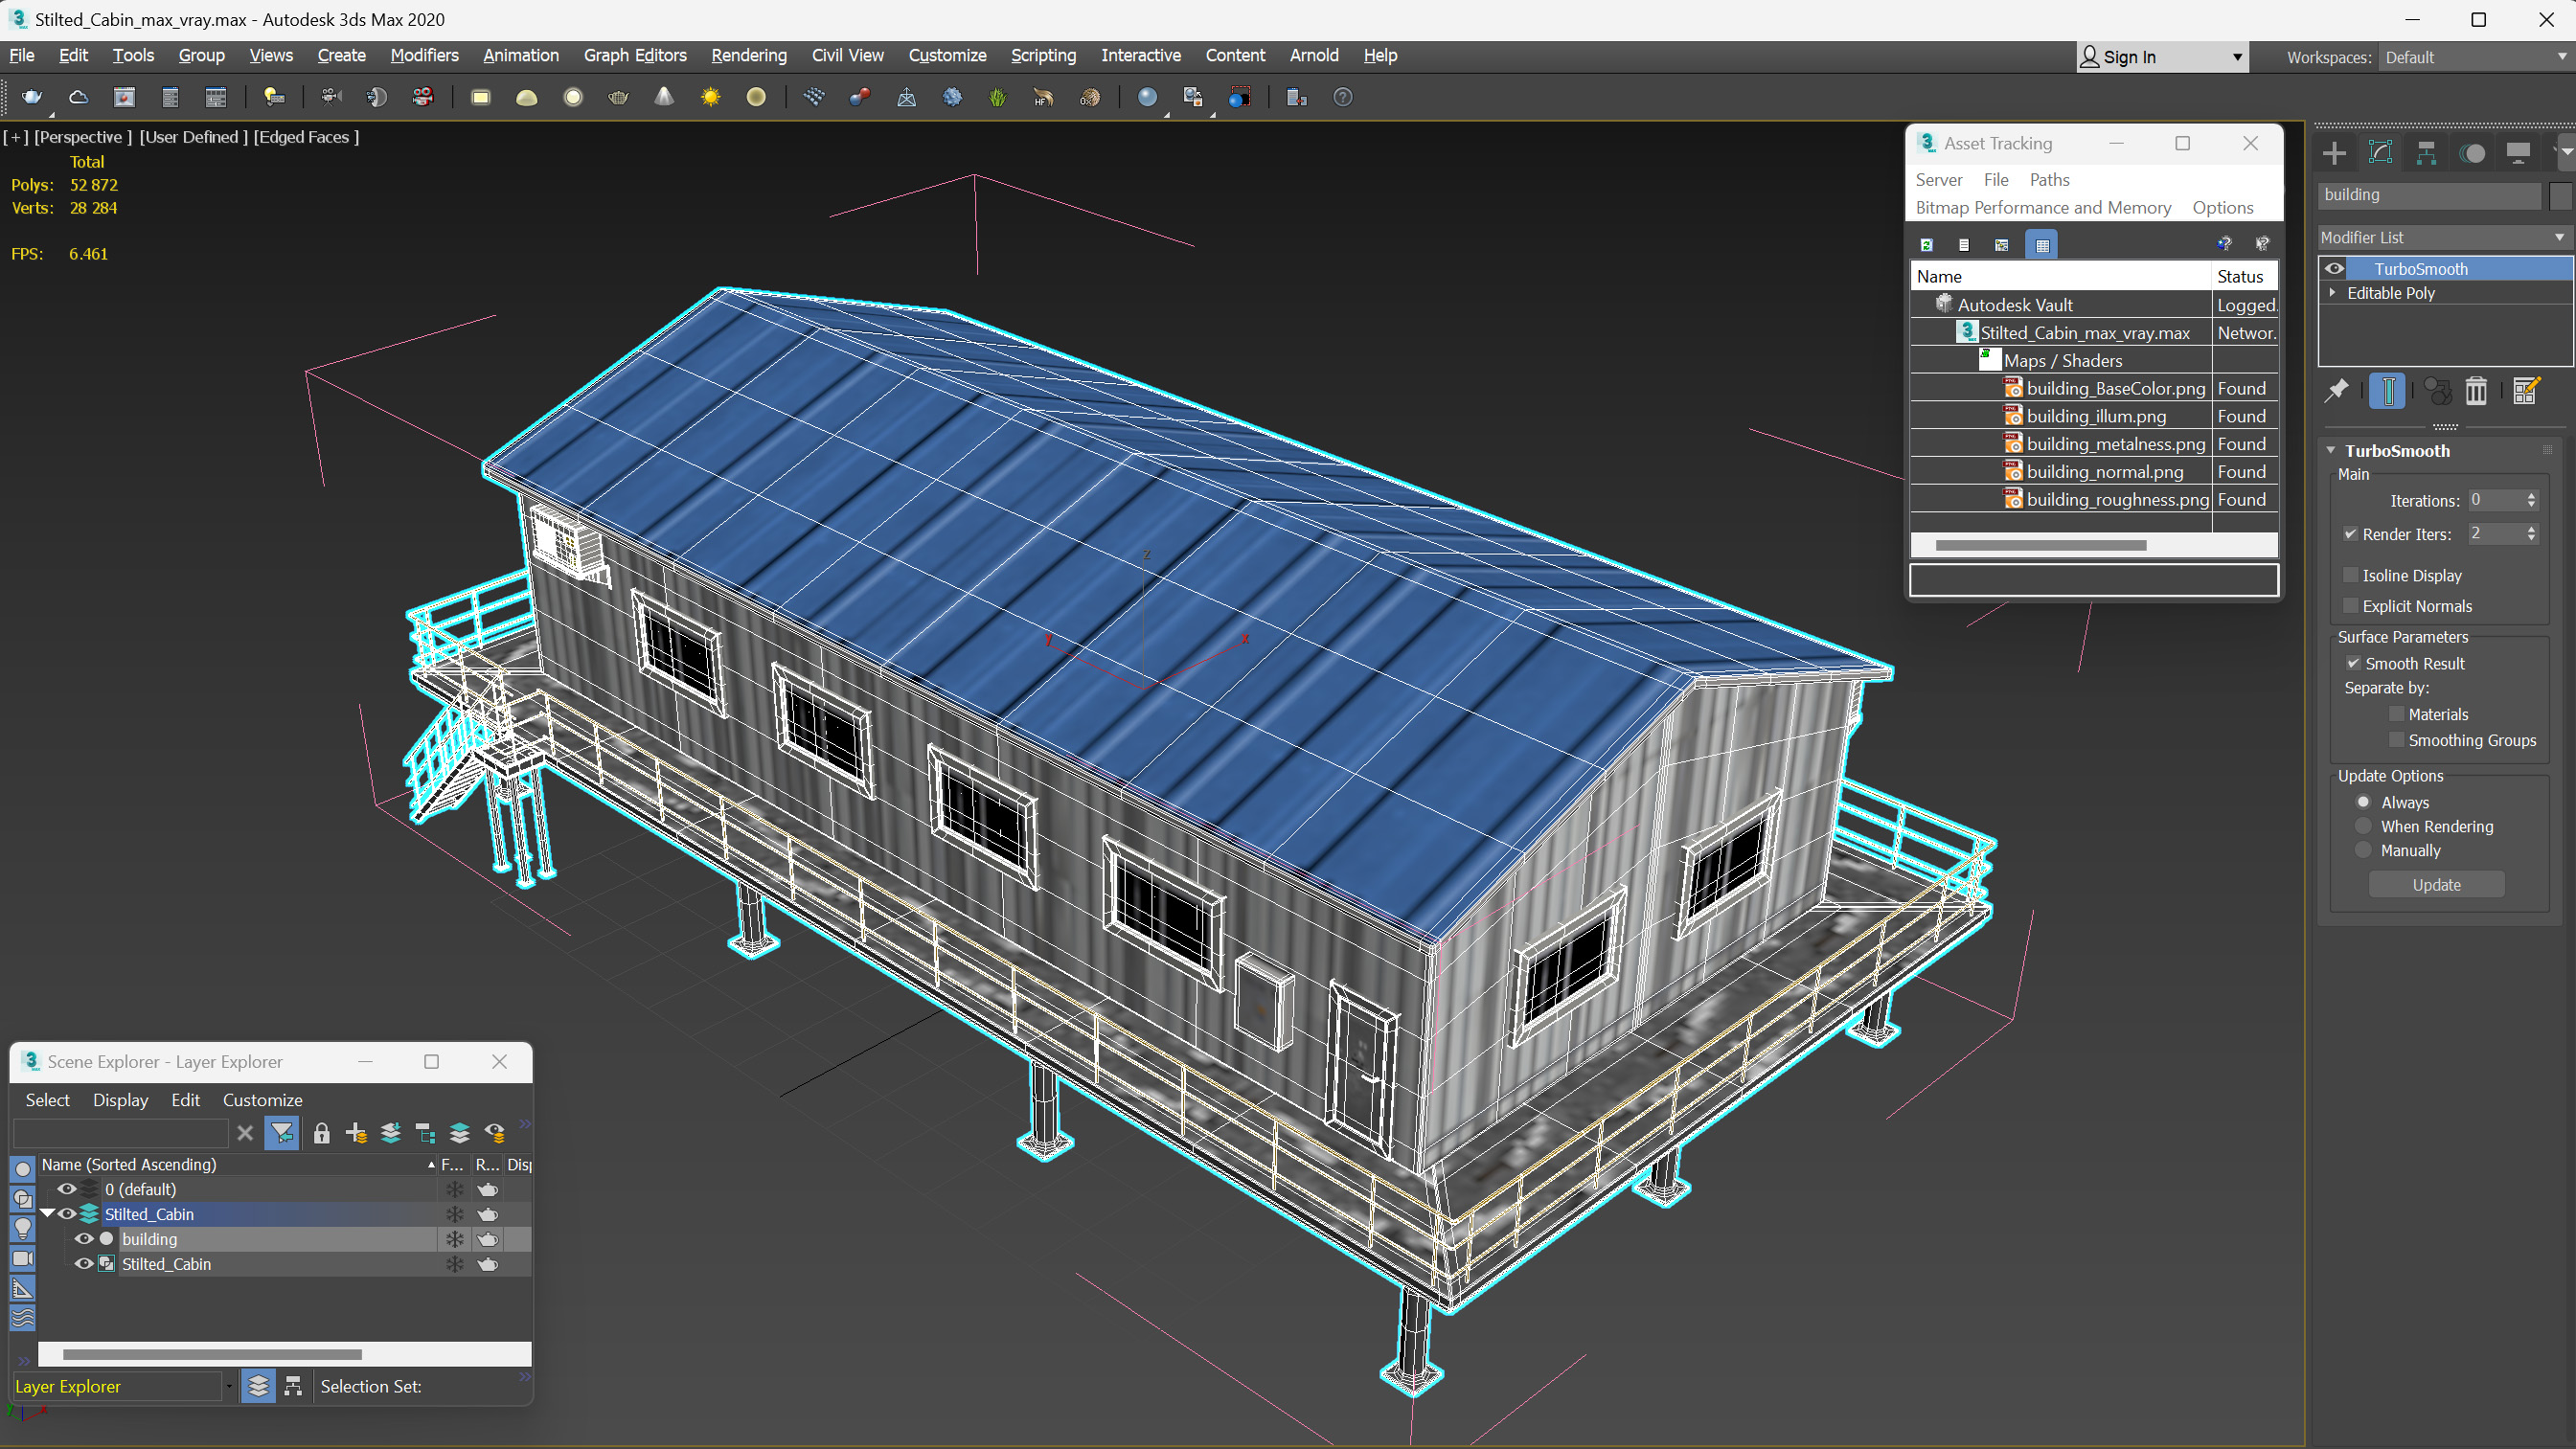Image resolution: width=2576 pixels, height=1449 pixels.
Task: Click table view icon in Asset Tracking
Action: click(x=2042, y=245)
